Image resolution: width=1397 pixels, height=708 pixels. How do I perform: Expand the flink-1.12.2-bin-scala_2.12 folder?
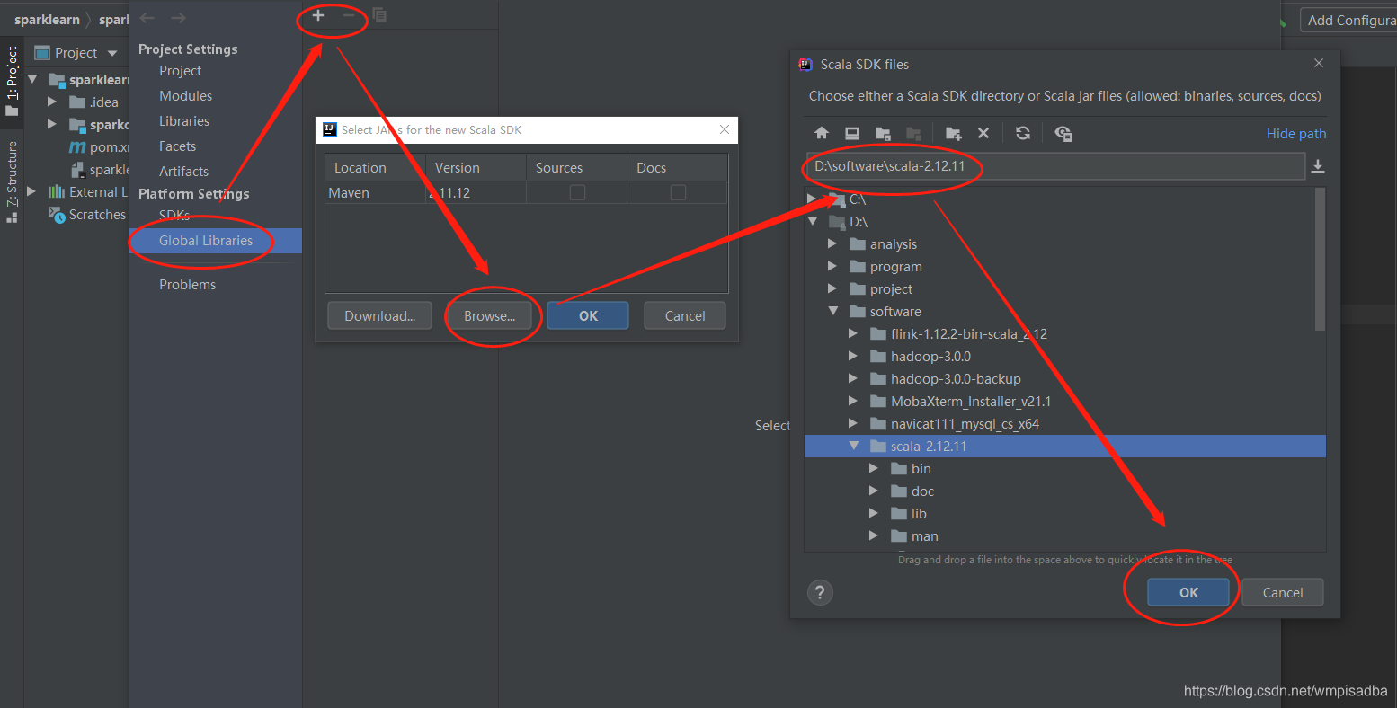[853, 333]
